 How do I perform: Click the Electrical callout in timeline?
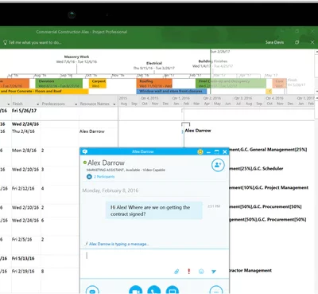click(154, 65)
